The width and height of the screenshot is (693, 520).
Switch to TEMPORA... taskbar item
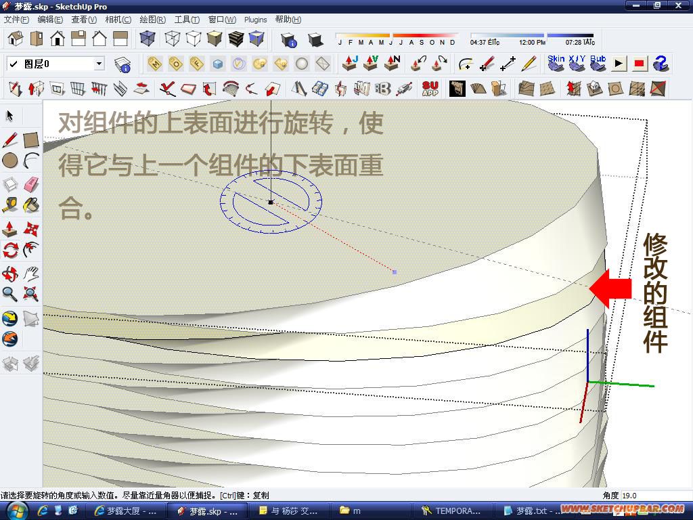(x=452, y=511)
